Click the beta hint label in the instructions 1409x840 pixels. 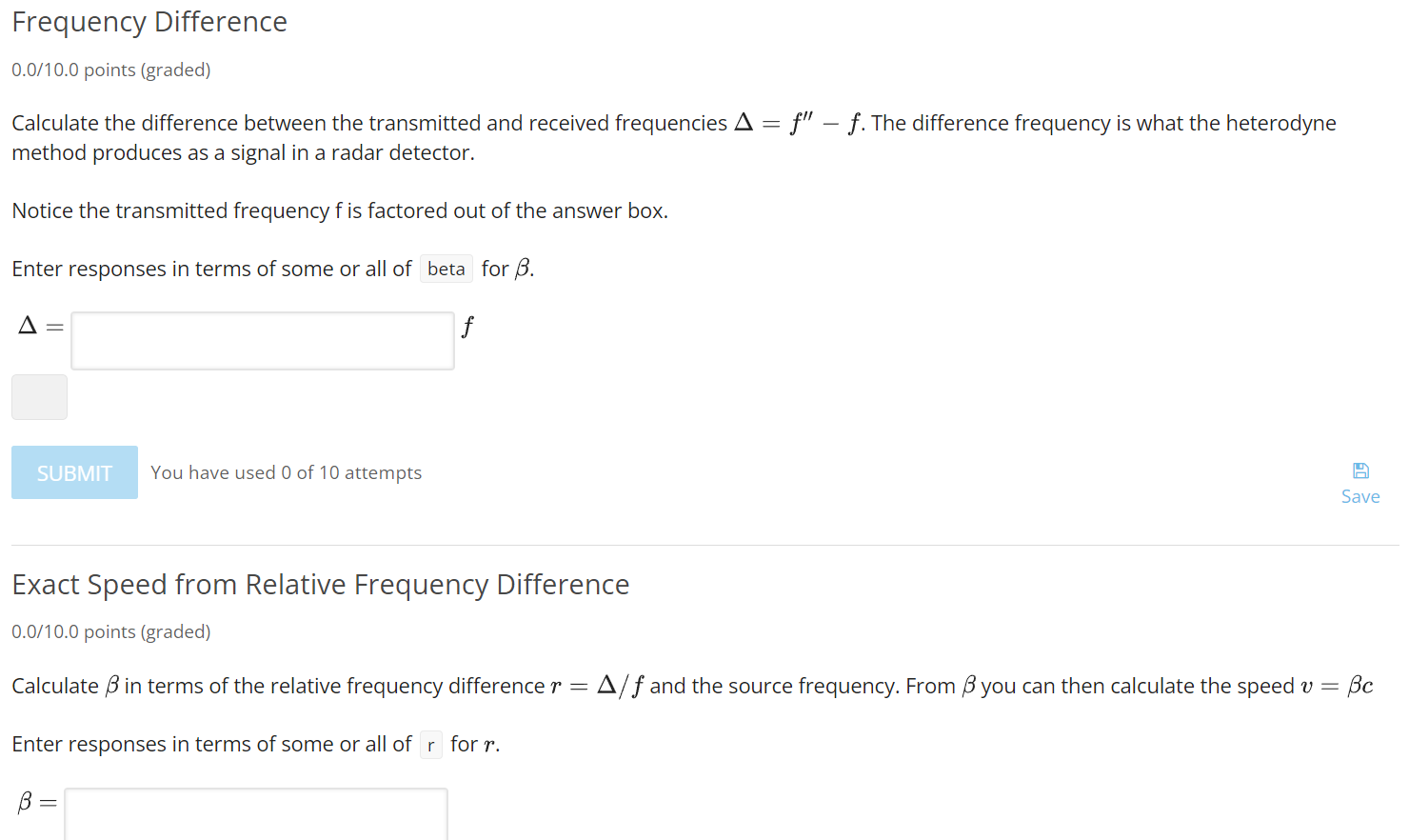pos(446,269)
